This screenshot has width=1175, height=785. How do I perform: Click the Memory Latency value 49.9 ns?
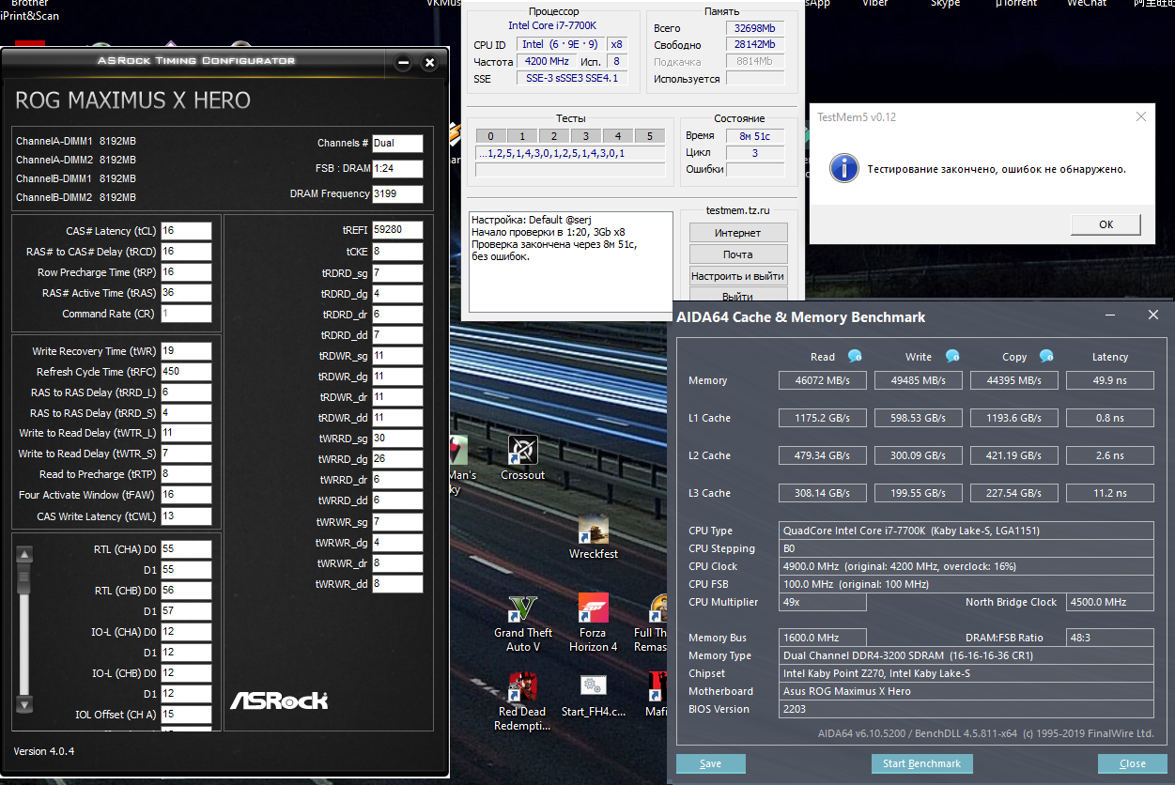tap(1109, 380)
